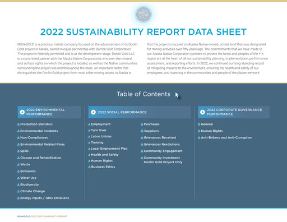
Task: Go to Suppliers
Action: tap(151, 131)
